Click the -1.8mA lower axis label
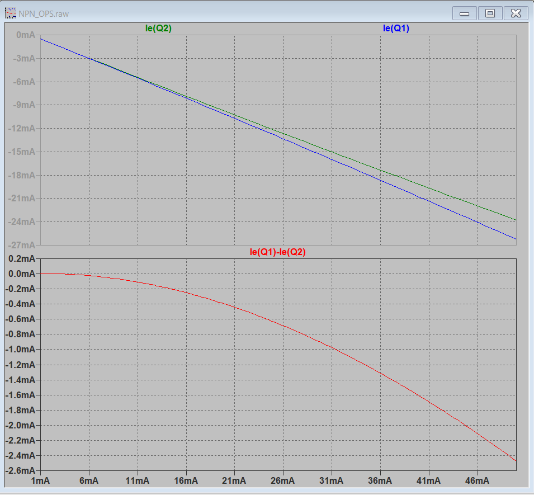 20,410
